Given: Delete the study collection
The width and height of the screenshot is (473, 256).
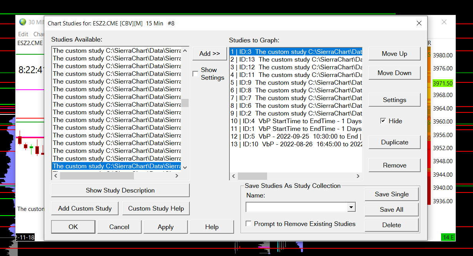Looking at the screenshot, I should (x=392, y=225).
